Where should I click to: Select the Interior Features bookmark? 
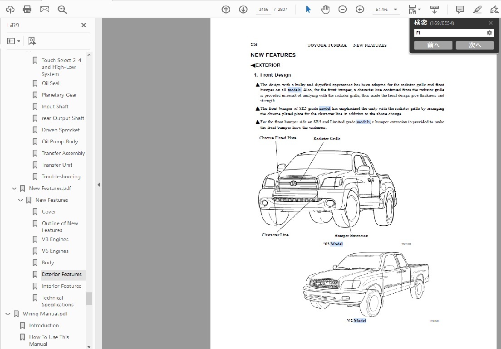coord(62,286)
